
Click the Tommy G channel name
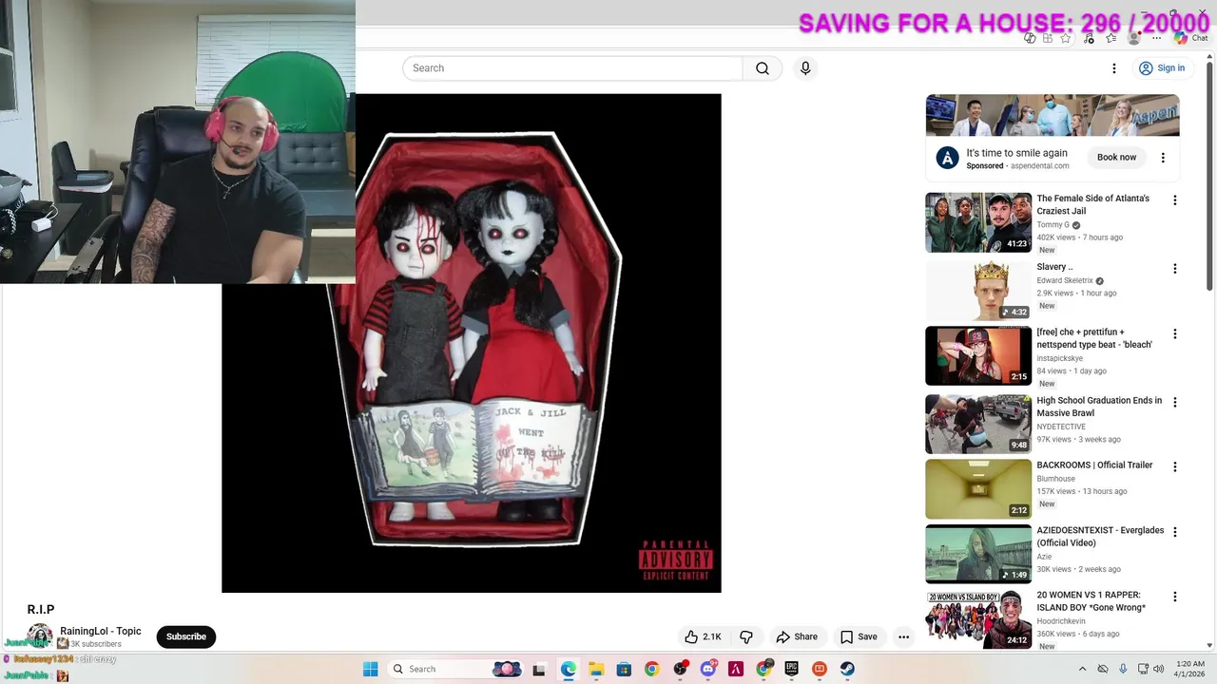[x=1053, y=225]
